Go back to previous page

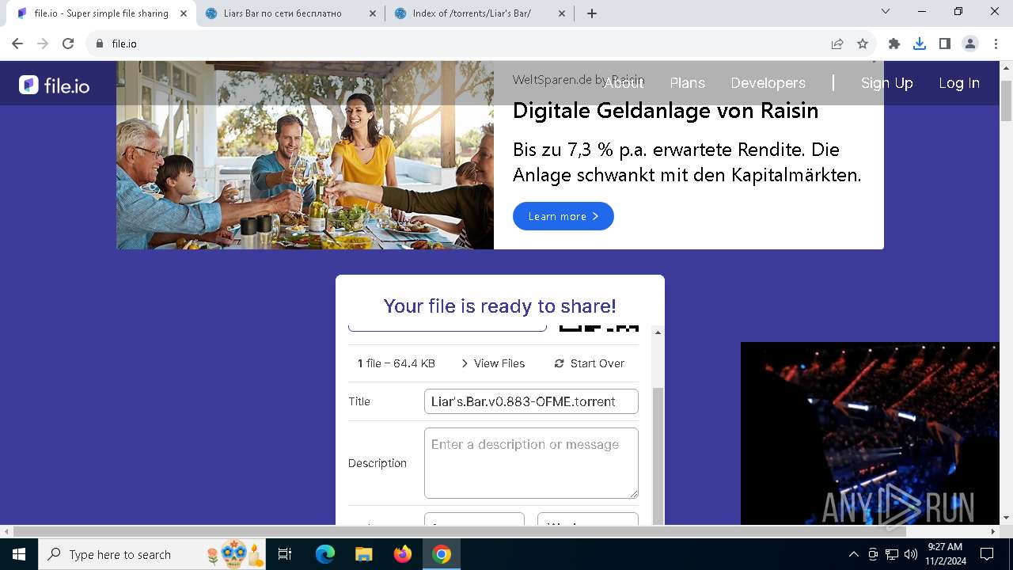tap(17, 44)
